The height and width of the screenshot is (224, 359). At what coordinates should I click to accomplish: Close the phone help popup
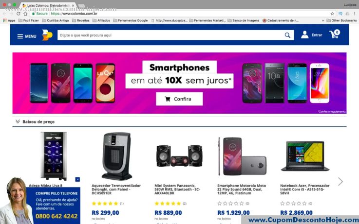point(77,179)
